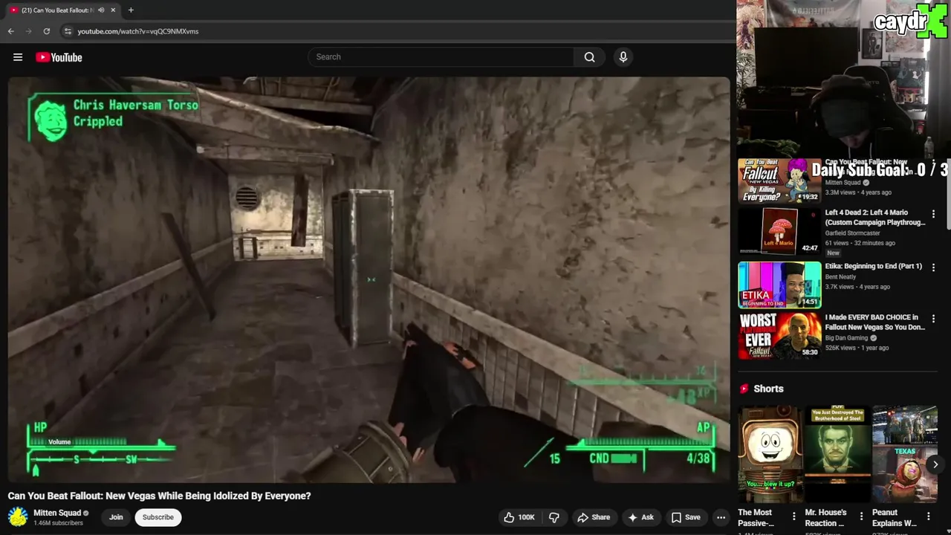Show next Shorts with the right chevron

pyautogui.click(x=935, y=464)
